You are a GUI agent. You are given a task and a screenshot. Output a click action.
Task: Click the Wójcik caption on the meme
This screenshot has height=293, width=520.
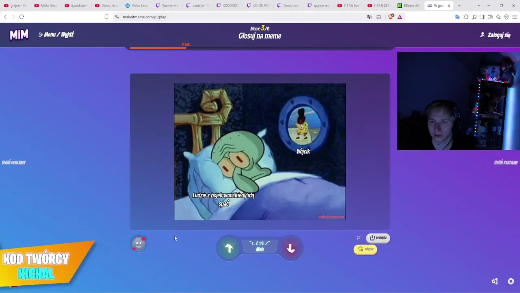(303, 151)
